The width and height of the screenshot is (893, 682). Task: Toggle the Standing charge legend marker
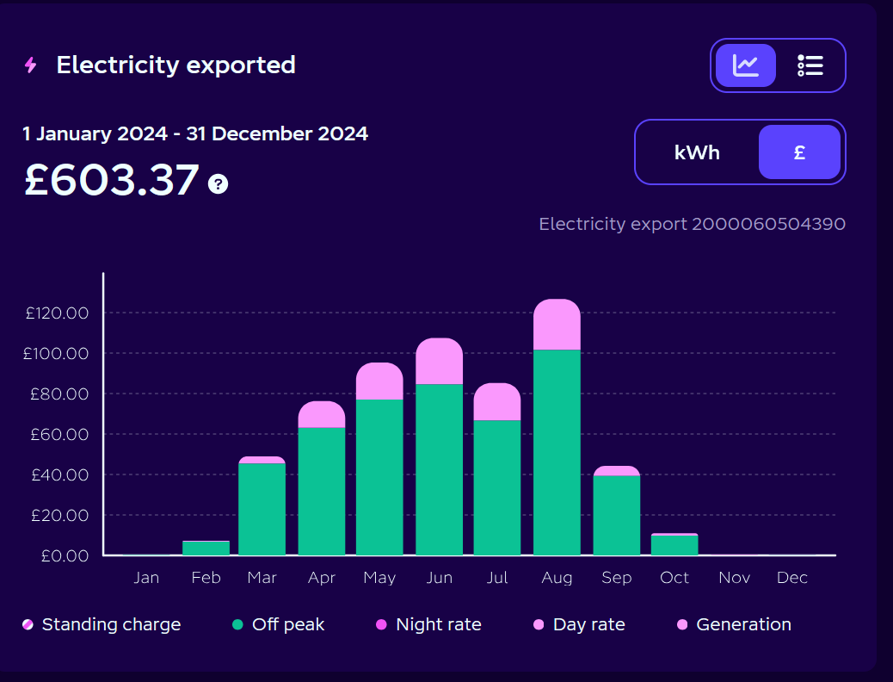click(28, 624)
